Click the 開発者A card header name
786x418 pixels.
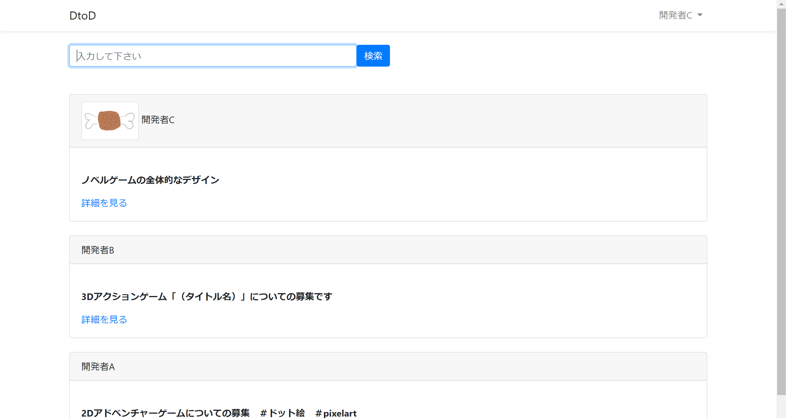click(98, 367)
